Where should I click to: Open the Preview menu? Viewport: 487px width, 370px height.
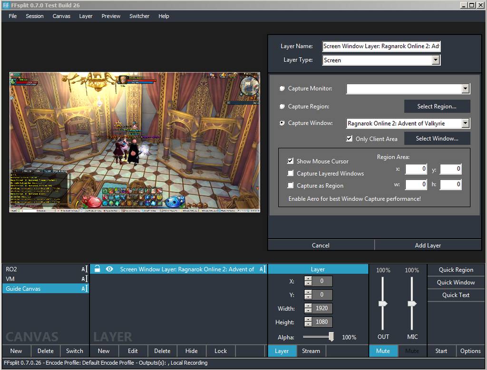(x=111, y=16)
